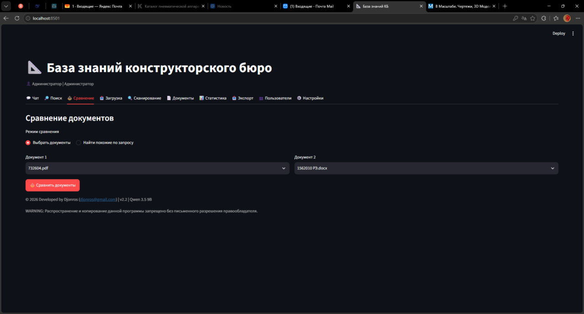Close the В Масштабе tab
This screenshot has height=314, width=584.
(x=494, y=6)
